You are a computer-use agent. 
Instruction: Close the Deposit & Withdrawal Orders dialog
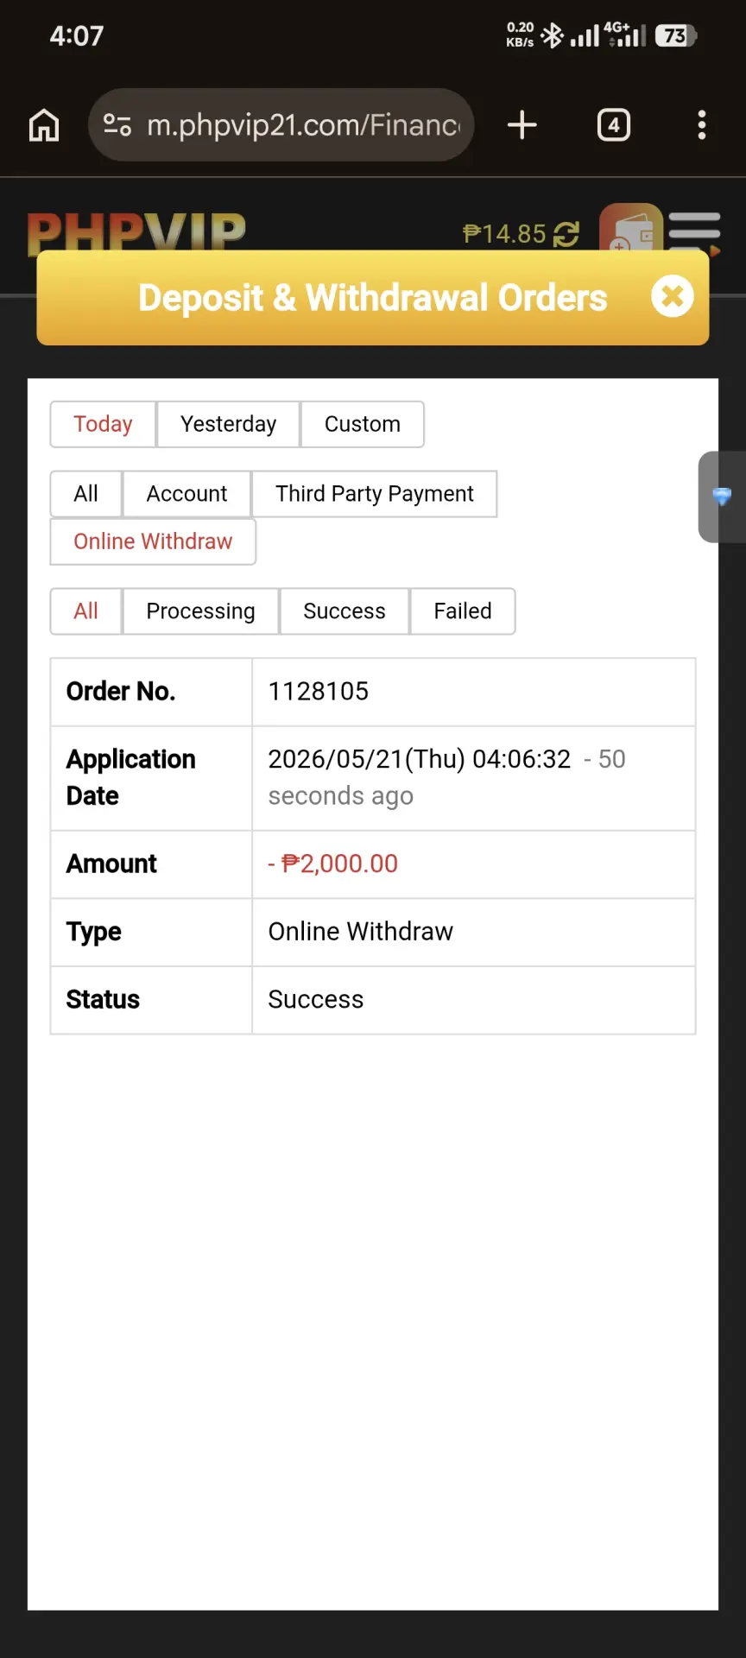coord(673,297)
